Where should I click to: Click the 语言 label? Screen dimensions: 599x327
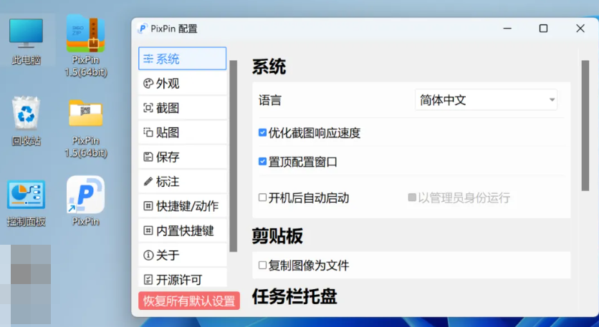[x=270, y=100]
